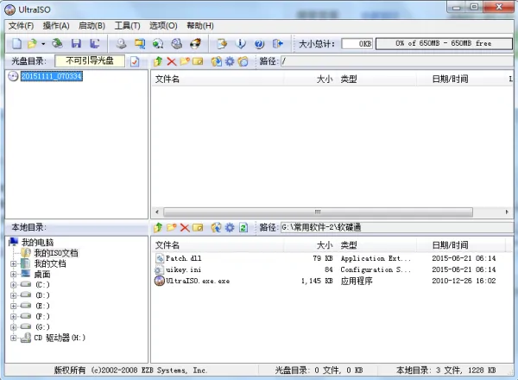Click the Open CD/DVD disc icon
This screenshot has width=518, height=380.
(58, 43)
